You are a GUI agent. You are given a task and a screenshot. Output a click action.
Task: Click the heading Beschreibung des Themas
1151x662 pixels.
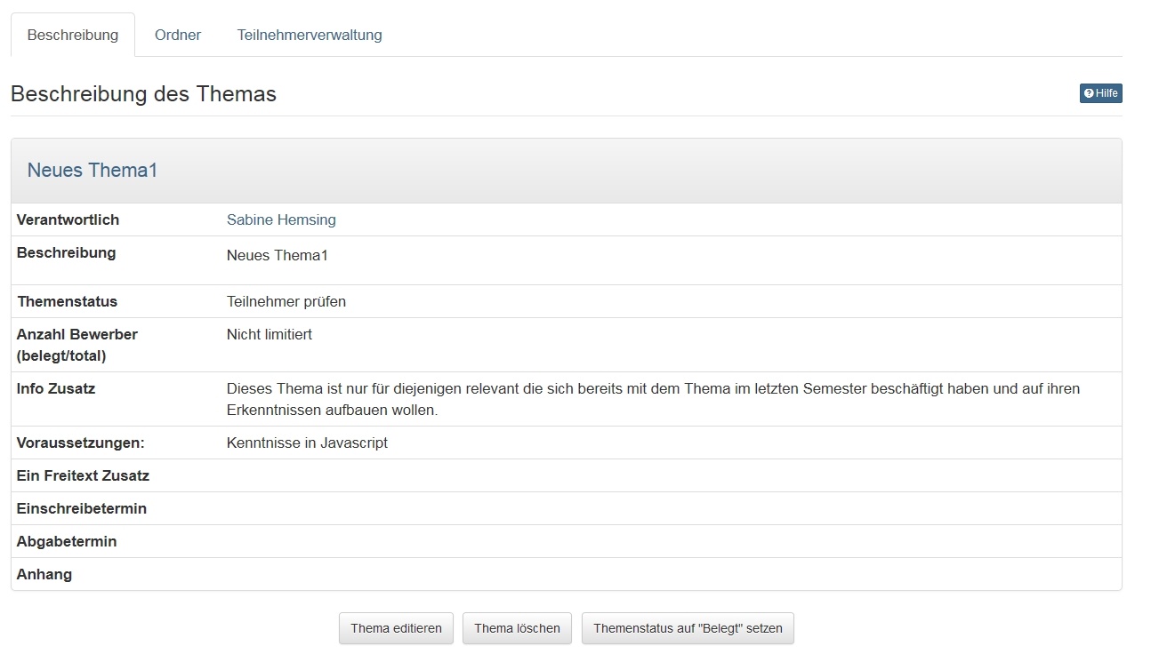pyautogui.click(x=143, y=94)
